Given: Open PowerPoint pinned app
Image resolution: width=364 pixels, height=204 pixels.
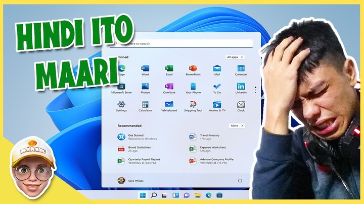Looking at the screenshot, I should coord(193,71).
